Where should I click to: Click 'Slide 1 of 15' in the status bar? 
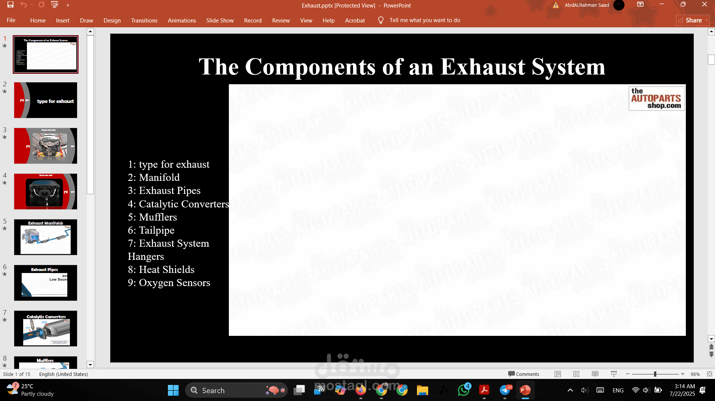click(x=16, y=374)
